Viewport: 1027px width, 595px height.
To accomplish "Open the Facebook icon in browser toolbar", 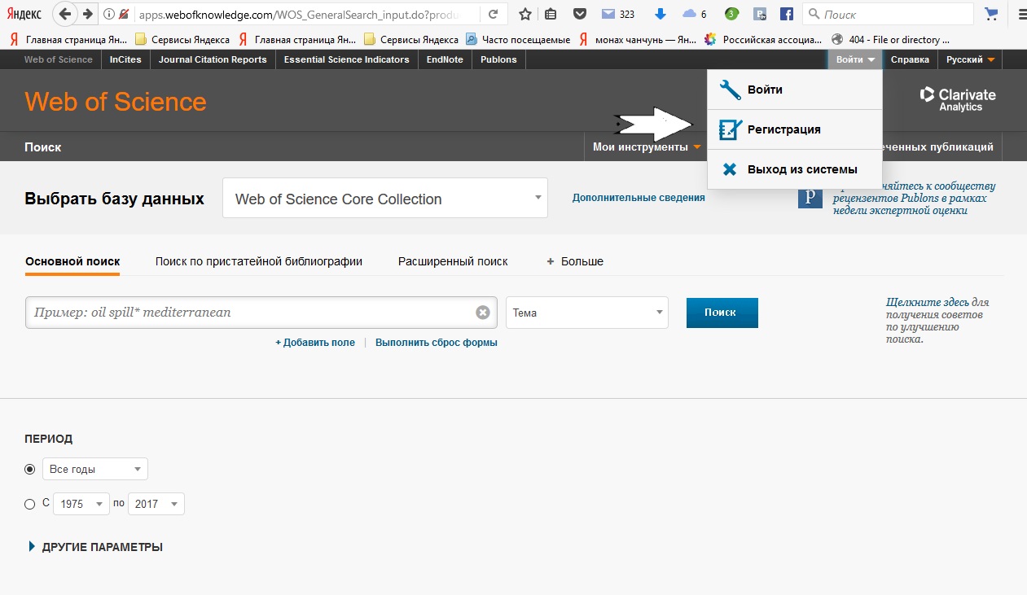I will click(787, 14).
